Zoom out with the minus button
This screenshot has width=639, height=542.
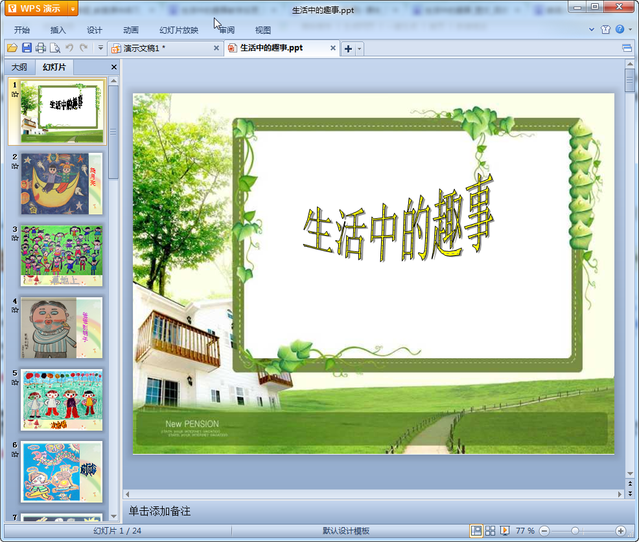(x=544, y=531)
